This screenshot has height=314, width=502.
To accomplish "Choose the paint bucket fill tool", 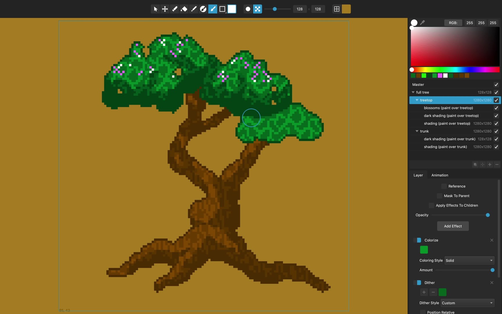I will [x=184, y=9].
